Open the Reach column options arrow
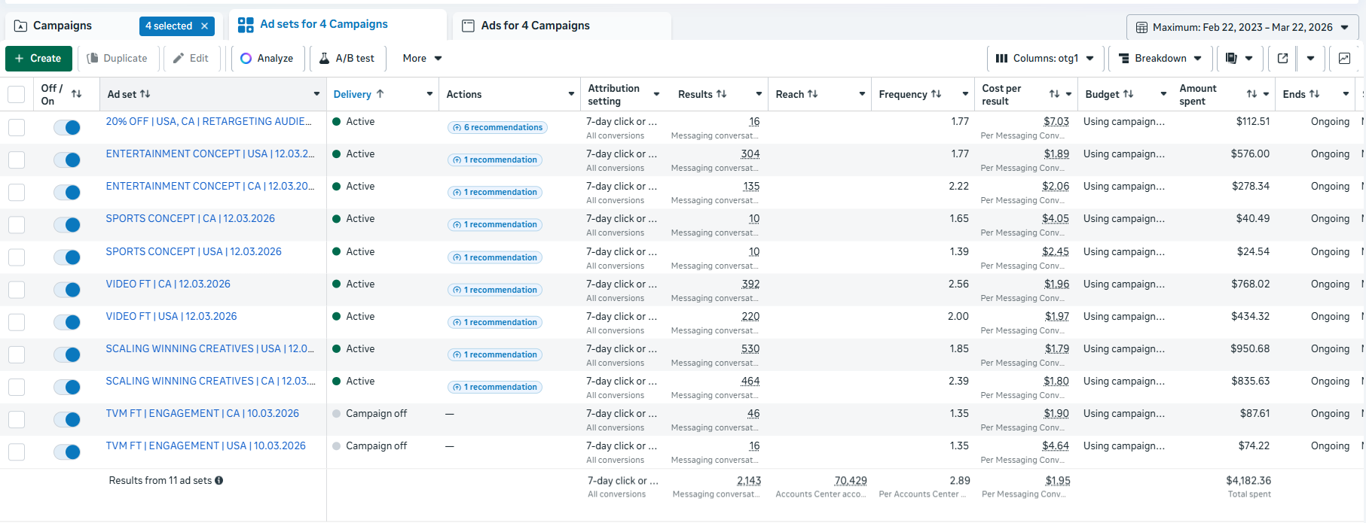 [862, 94]
